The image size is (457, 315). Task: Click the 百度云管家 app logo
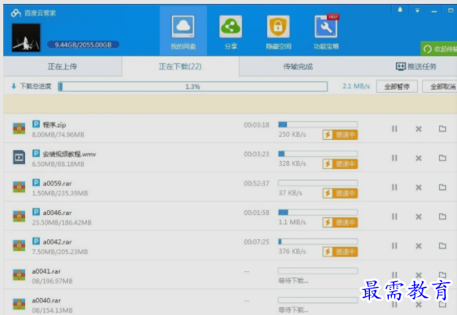pos(16,13)
